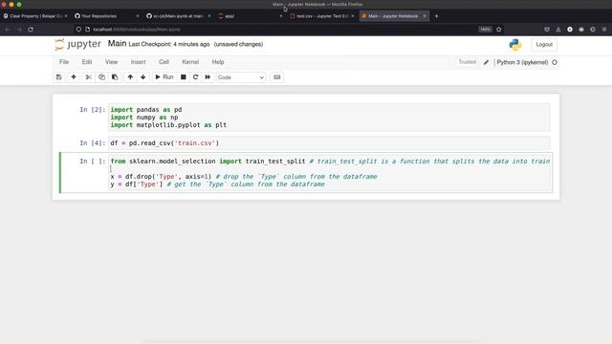Paste cells below icon
Screen dimensions: 612x344
pos(115,77)
